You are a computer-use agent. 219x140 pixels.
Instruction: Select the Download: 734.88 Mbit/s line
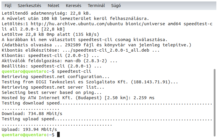coord(32,113)
